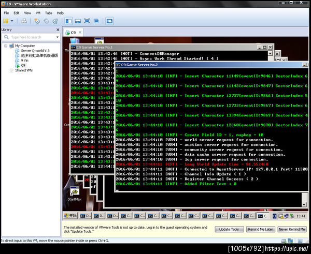Open the library search filter dropdown
Image resolution: width=311 pixels, height=254 pixels.
pos(58,37)
